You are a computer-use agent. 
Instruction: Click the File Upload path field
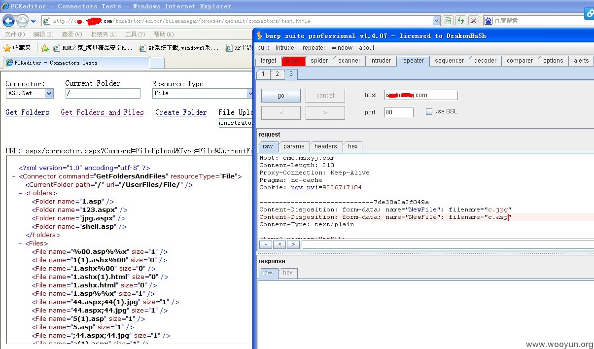click(x=236, y=123)
